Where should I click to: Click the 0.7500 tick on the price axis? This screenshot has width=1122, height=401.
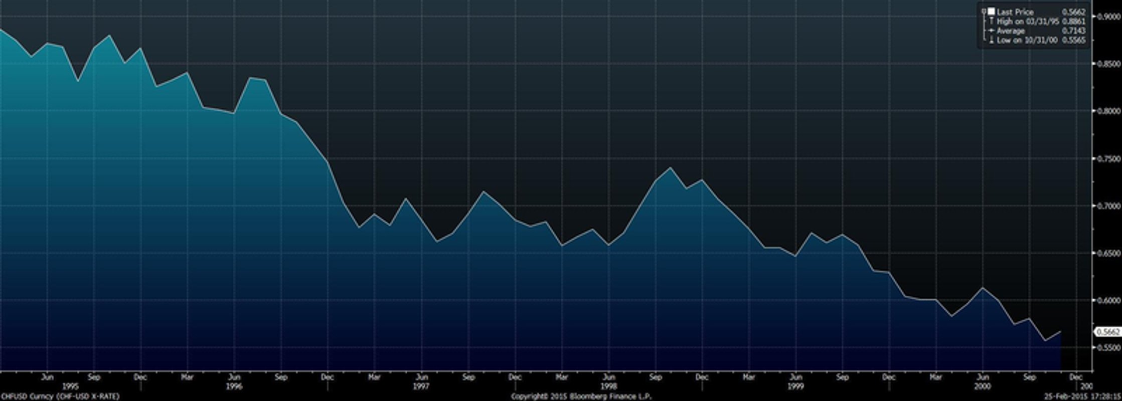pyautogui.click(x=1107, y=159)
